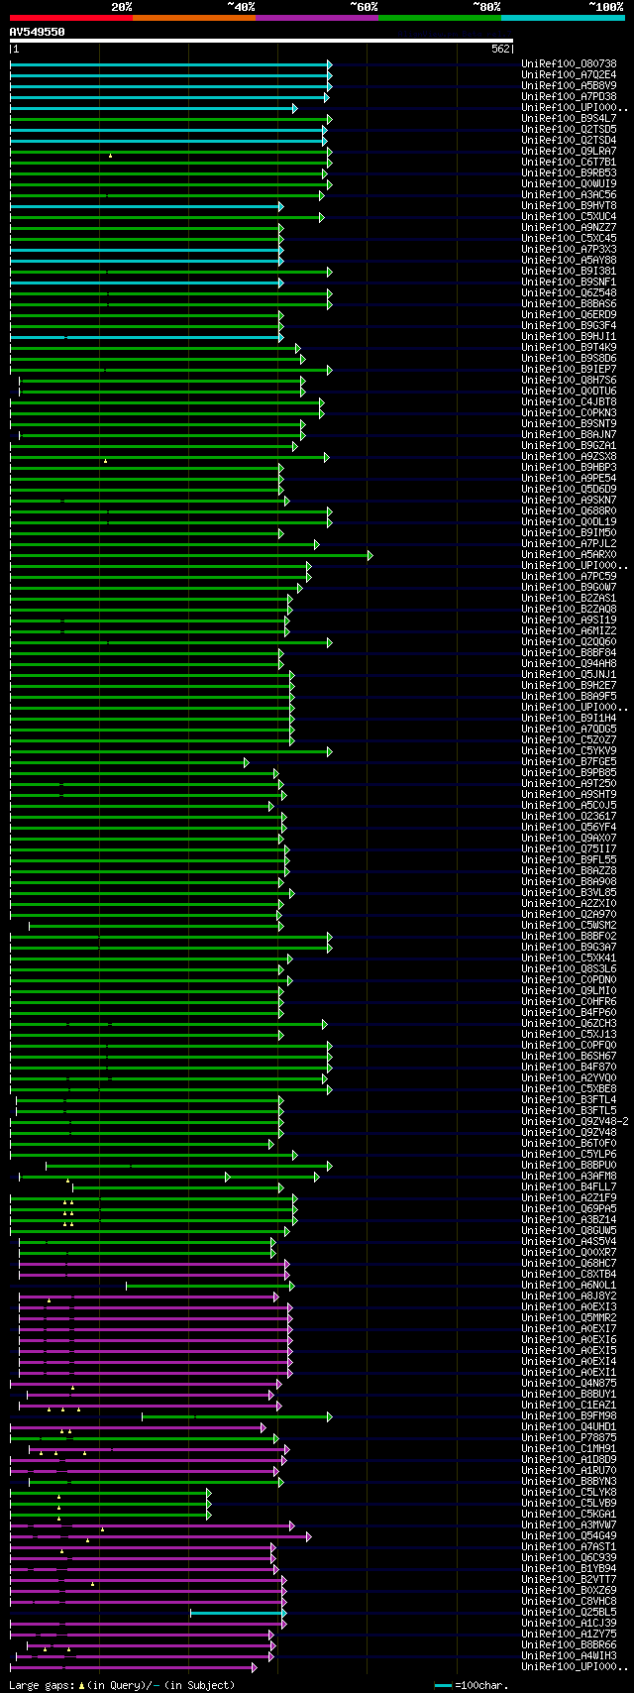Image resolution: width=634 pixels, height=1693 pixels.
Task: Select hit UniRef100_B9S4L7
Action: (x=569, y=119)
